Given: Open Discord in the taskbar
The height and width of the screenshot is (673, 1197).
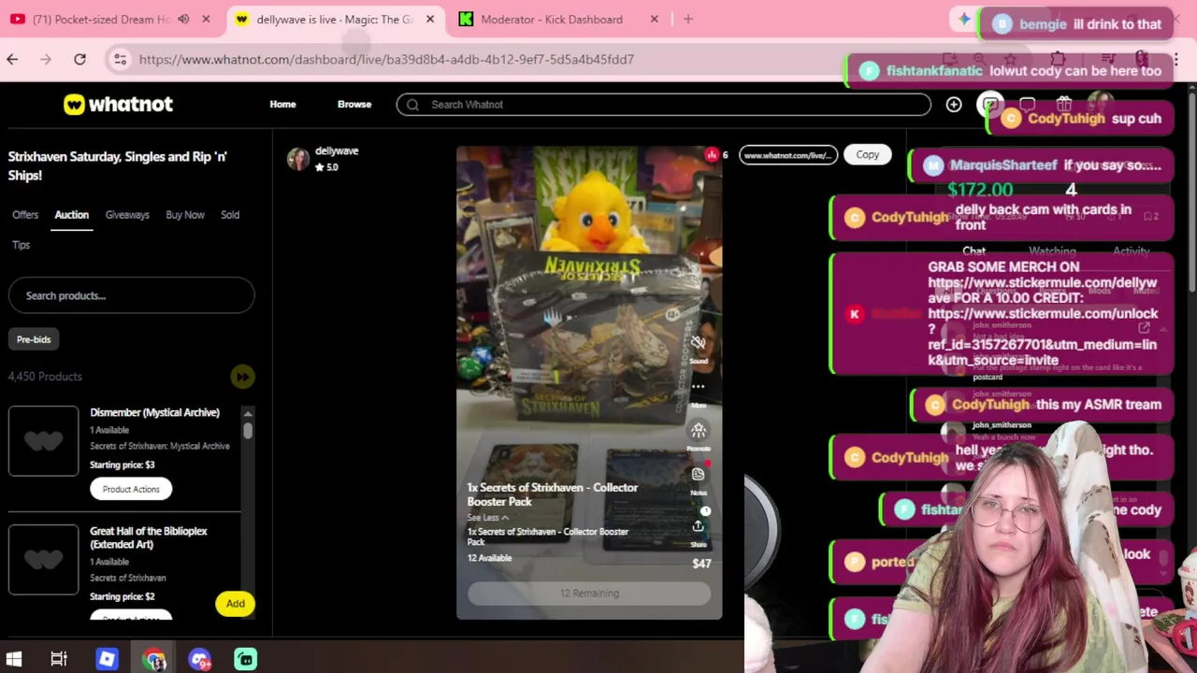Looking at the screenshot, I should (199, 659).
